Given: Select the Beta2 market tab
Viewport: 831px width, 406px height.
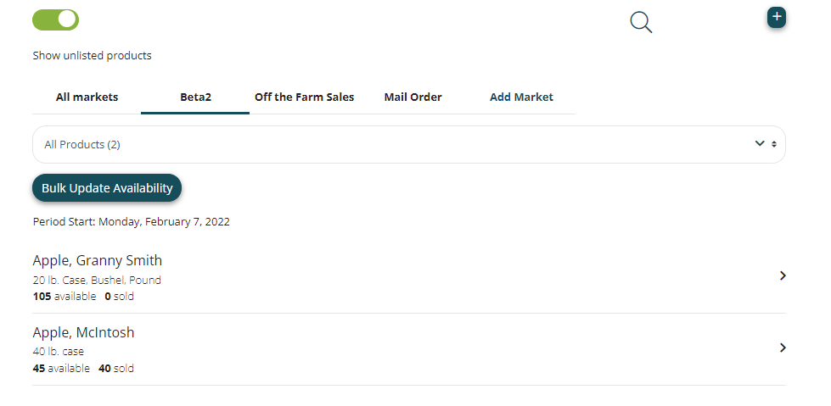Looking at the screenshot, I should point(195,97).
